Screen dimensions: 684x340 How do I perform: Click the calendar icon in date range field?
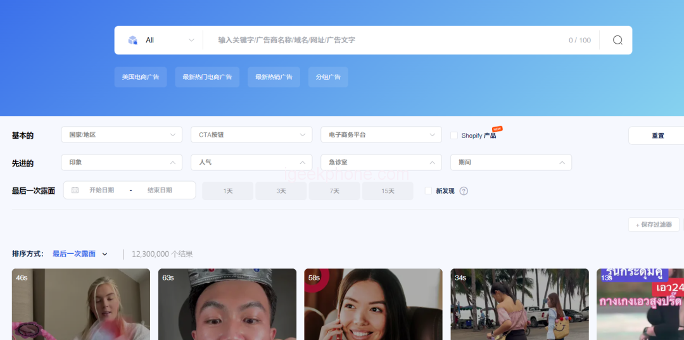[x=75, y=191]
